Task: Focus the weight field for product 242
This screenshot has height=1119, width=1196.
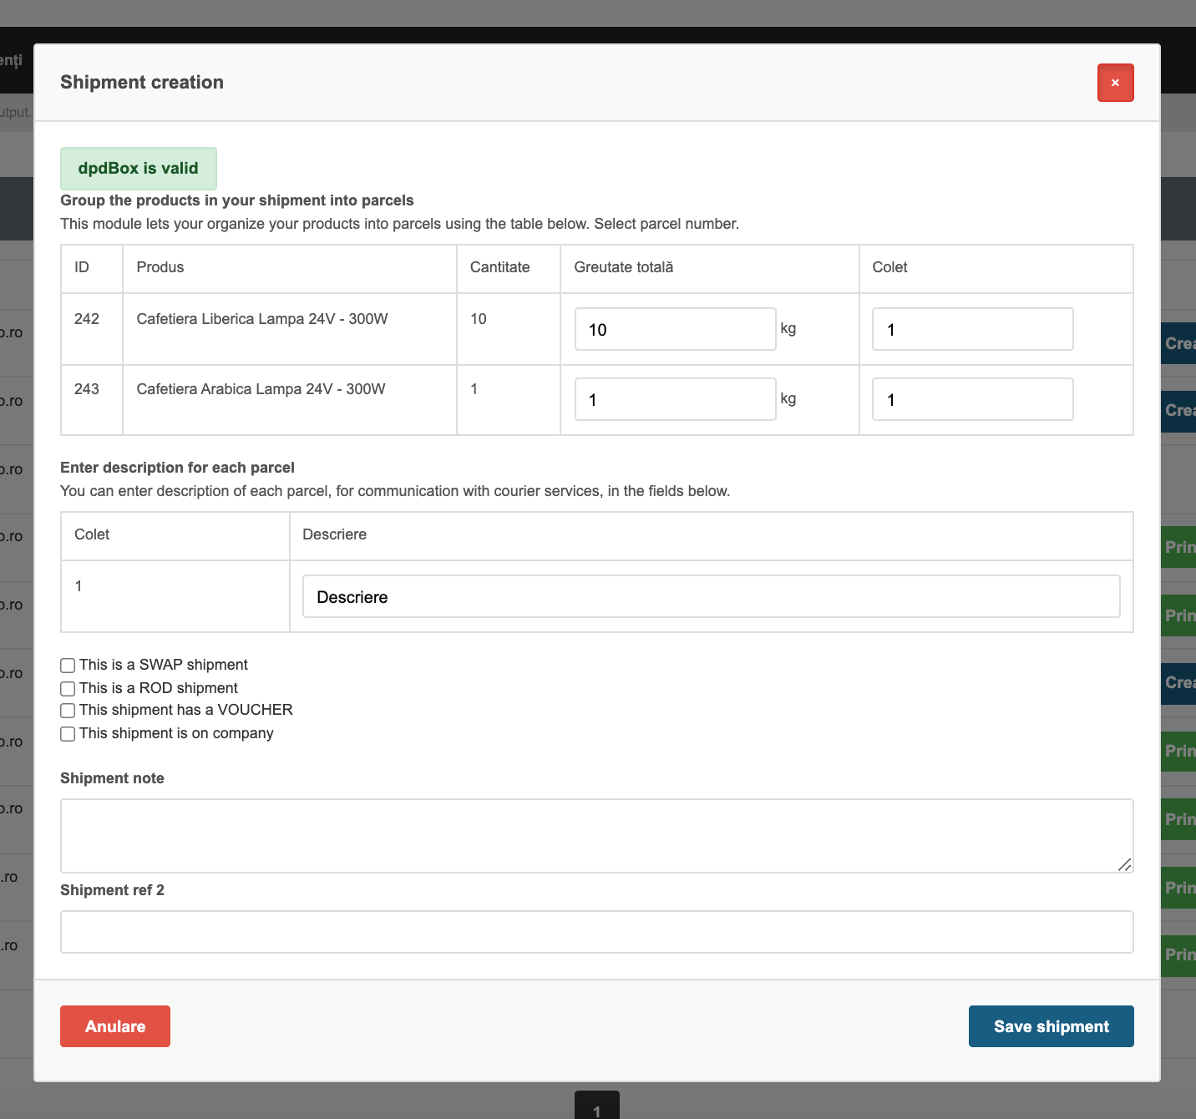Action: [x=675, y=329]
